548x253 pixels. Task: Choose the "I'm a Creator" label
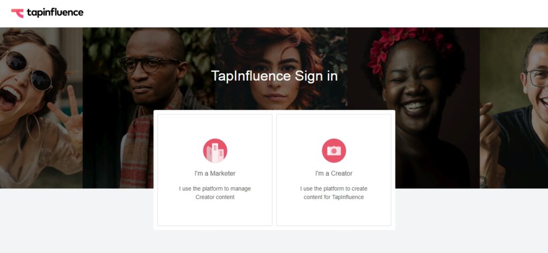(334, 173)
